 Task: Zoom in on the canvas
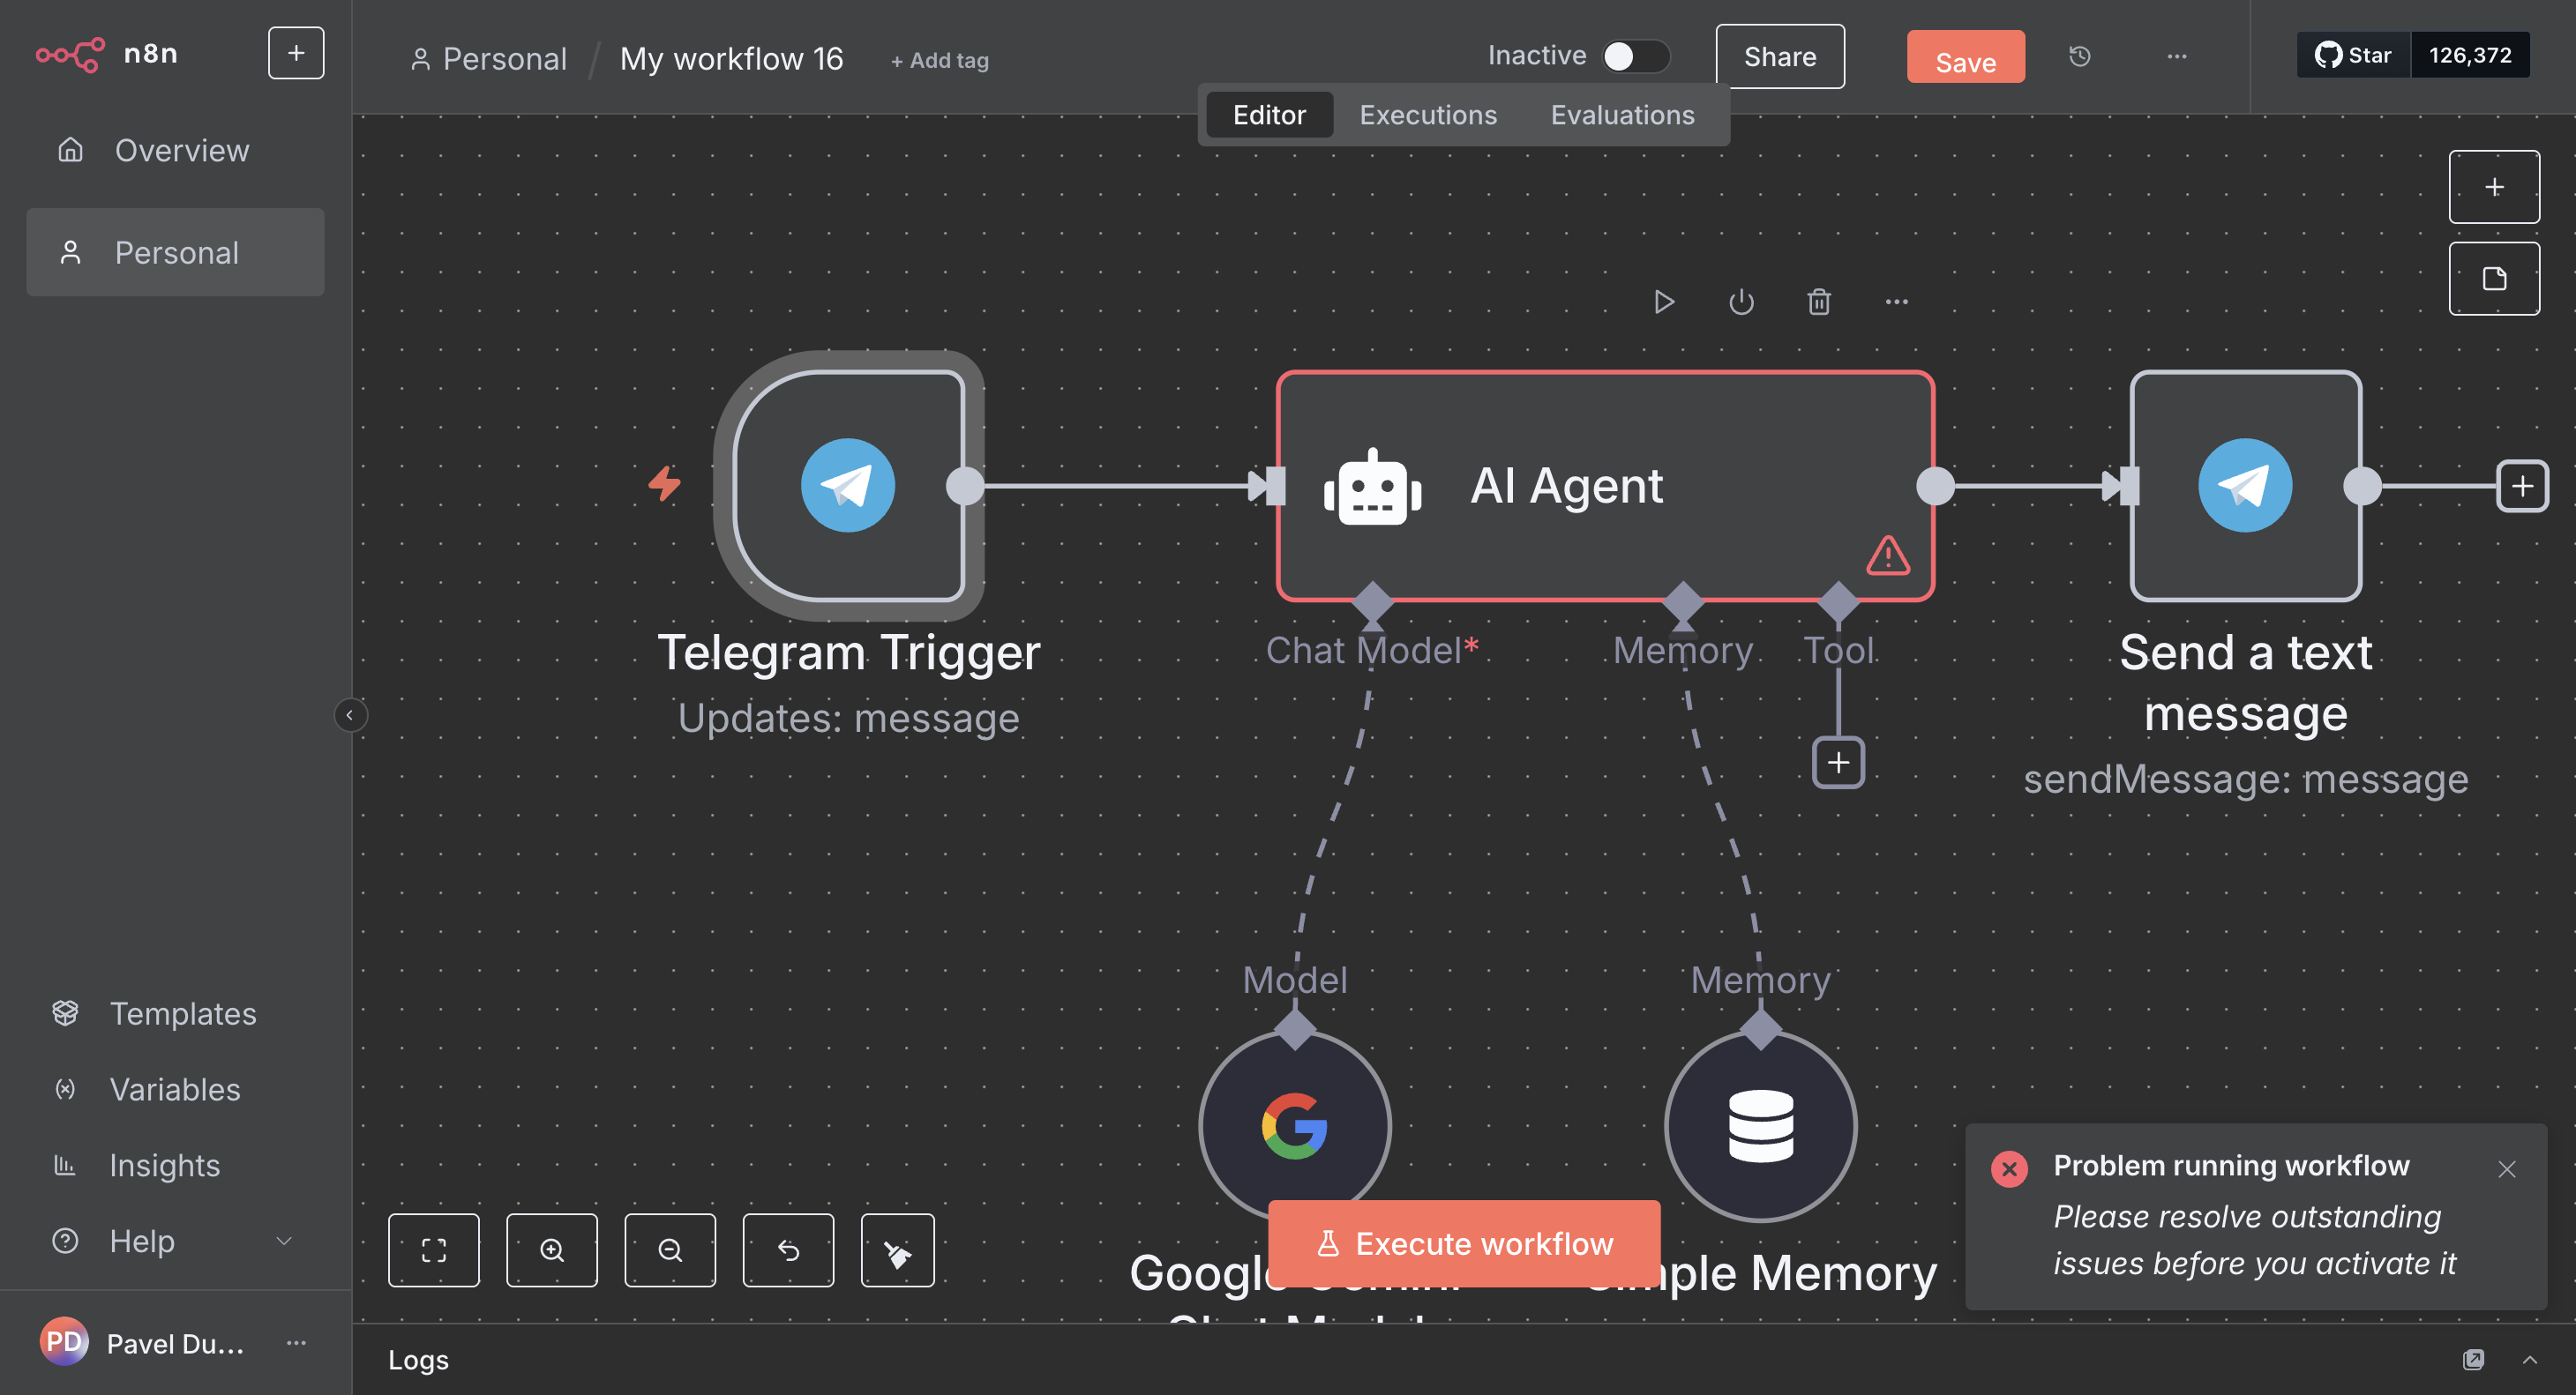[552, 1250]
